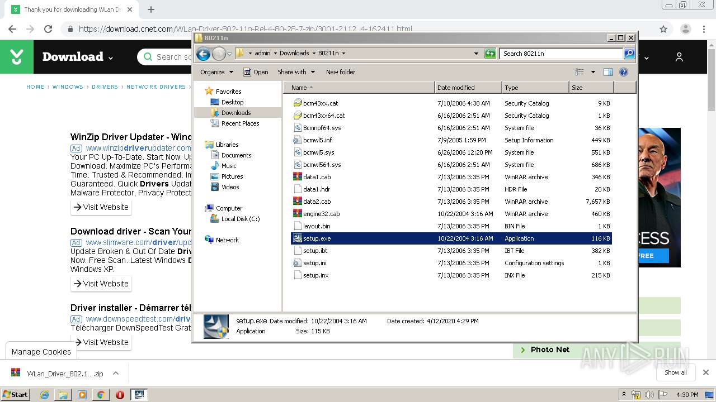Change the Explorer view layout icon
The image size is (716, 402).
tap(580, 72)
